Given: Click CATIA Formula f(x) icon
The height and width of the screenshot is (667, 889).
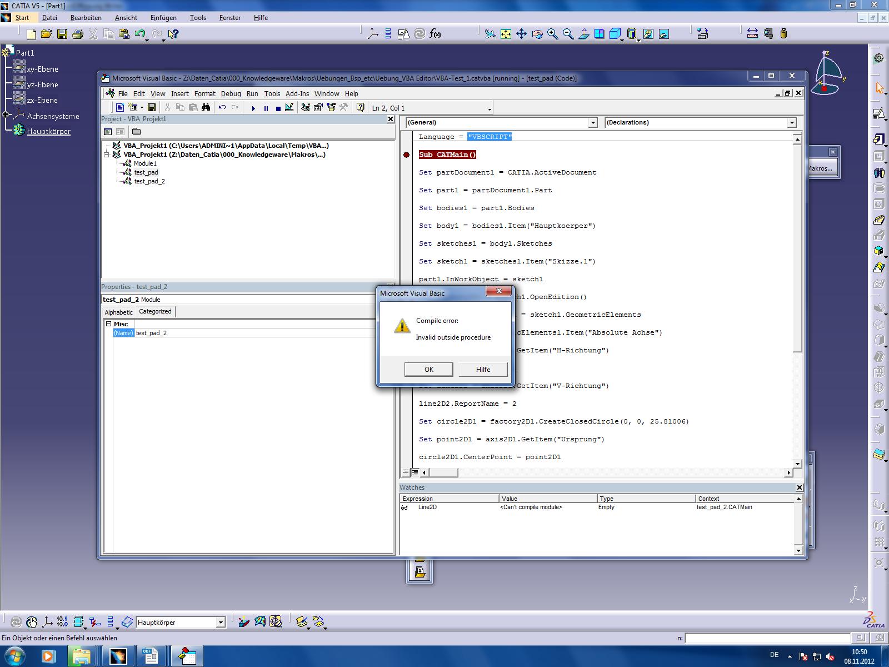Looking at the screenshot, I should tap(436, 34).
